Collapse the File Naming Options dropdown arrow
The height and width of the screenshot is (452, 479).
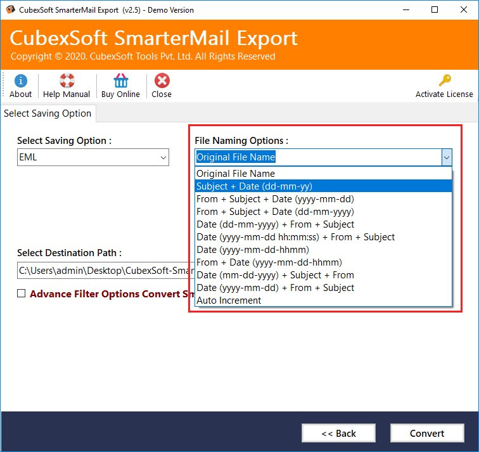(447, 157)
